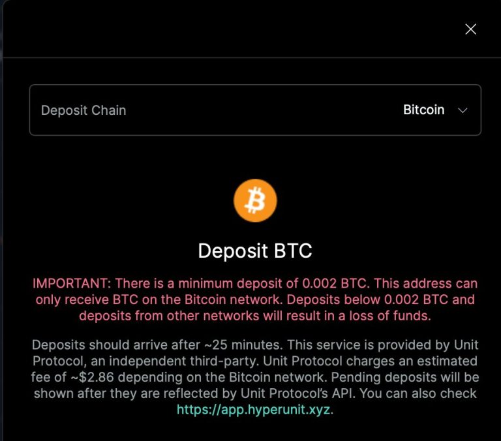Image resolution: width=501 pixels, height=441 pixels.
Task: Click 'deposits from other networks' warning line
Action: pos(169,316)
